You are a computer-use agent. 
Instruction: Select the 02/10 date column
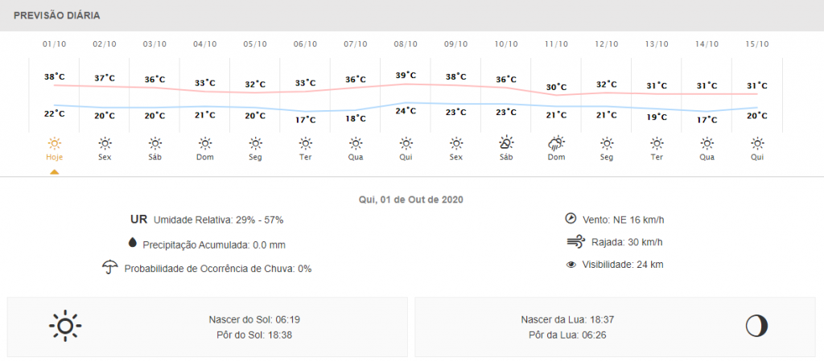(x=105, y=43)
